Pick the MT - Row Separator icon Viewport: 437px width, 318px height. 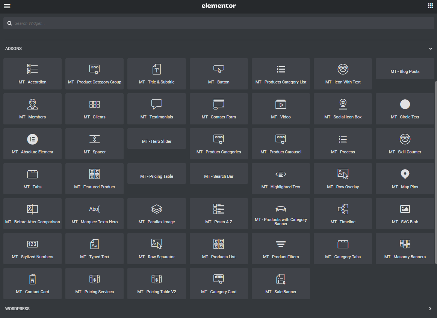(x=157, y=244)
